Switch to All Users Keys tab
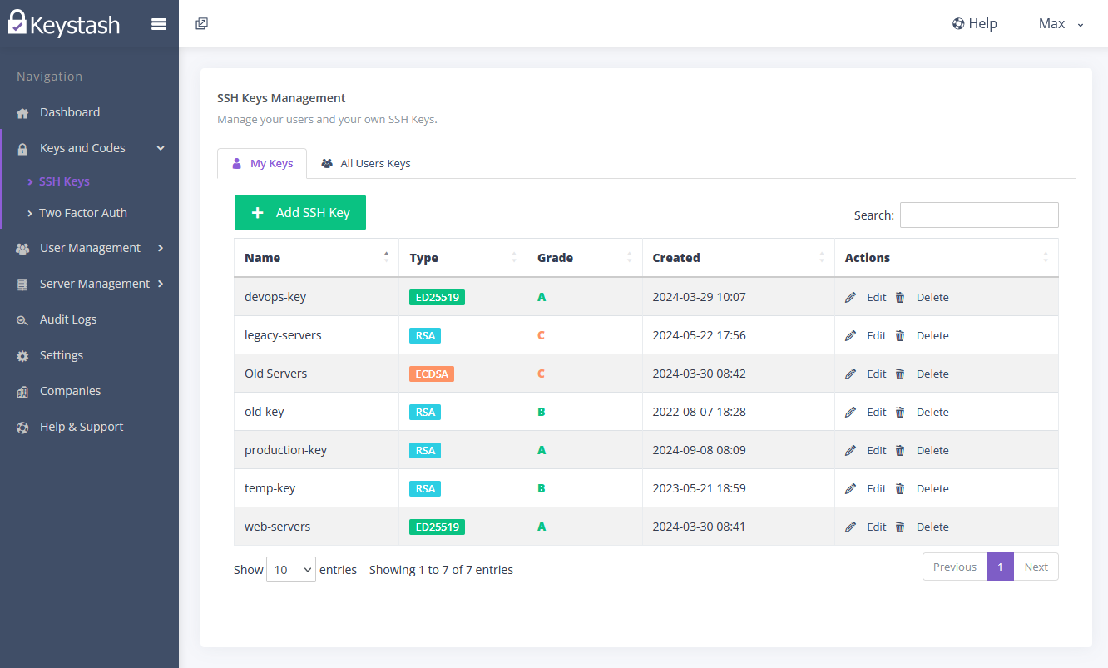Image resolution: width=1108 pixels, height=668 pixels. pyautogui.click(x=366, y=163)
